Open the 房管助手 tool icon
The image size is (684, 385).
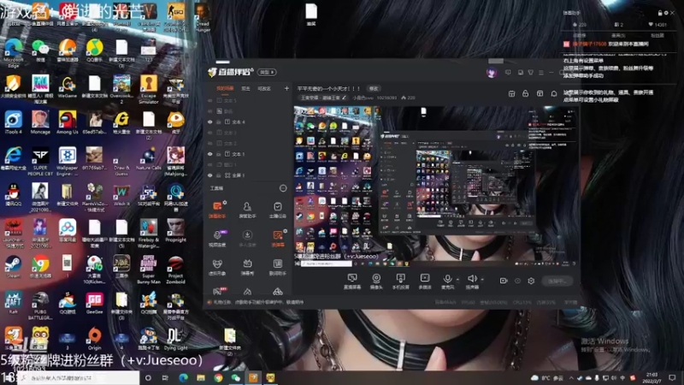point(247,209)
